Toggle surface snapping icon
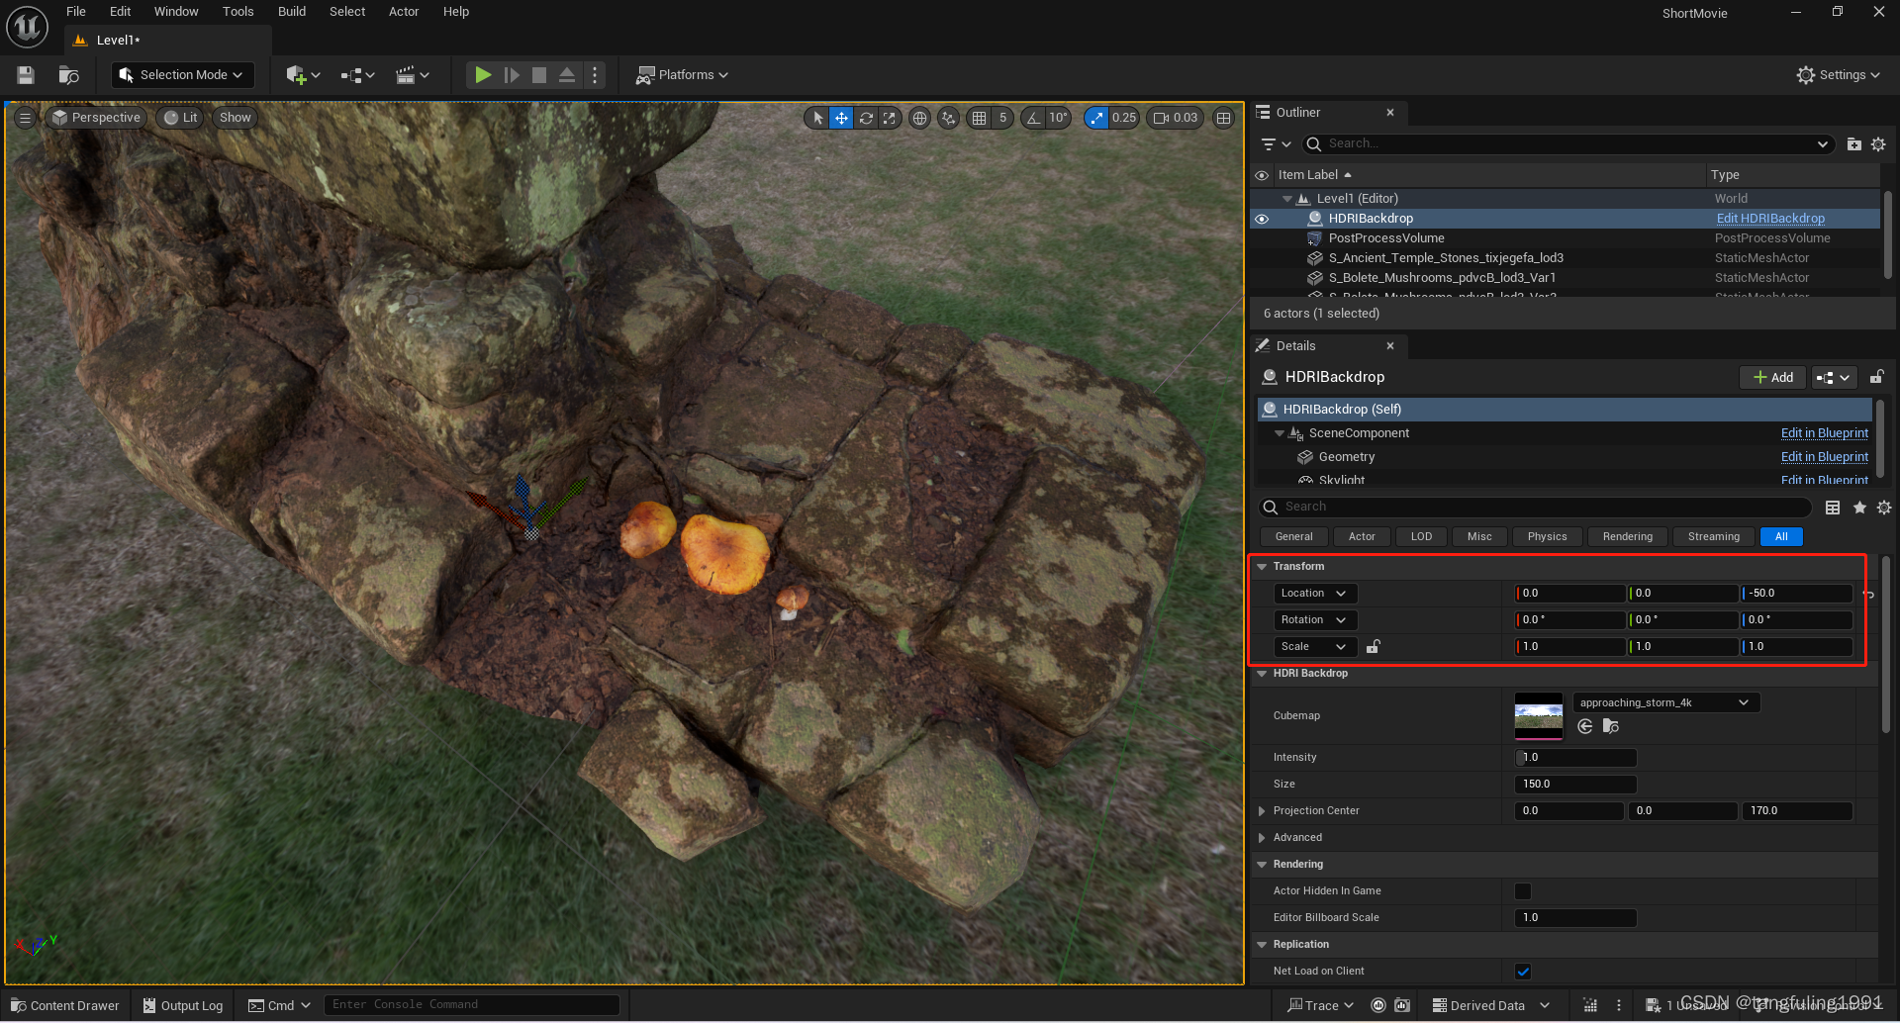1900x1023 pixels. point(949,118)
